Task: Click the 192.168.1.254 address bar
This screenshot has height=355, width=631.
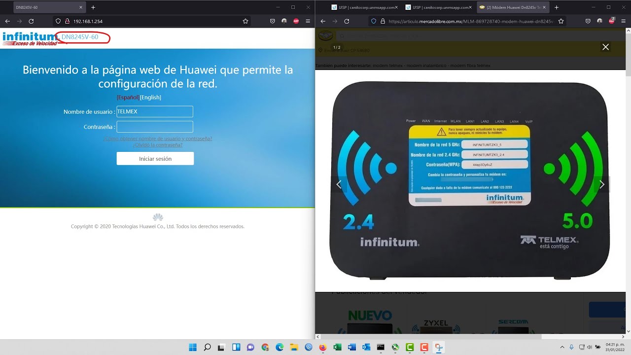Action: (x=153, y=21)
